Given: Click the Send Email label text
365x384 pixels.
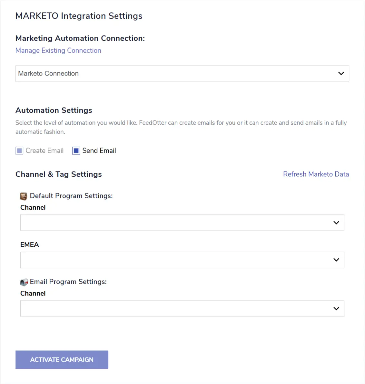Looking at the screenshot, I should [99, 151].
